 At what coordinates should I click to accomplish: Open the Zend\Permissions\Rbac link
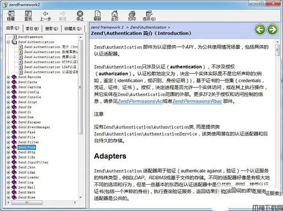197,102
